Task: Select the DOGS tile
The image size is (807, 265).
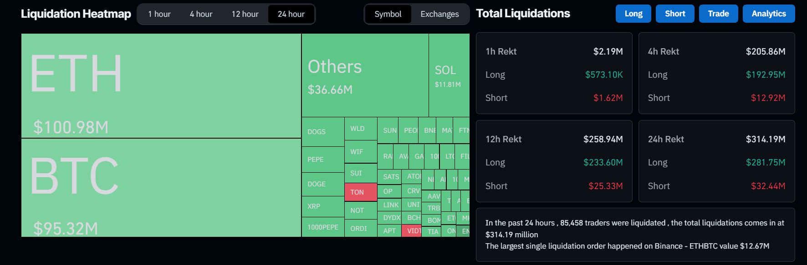Action: (x=322, y=132)
